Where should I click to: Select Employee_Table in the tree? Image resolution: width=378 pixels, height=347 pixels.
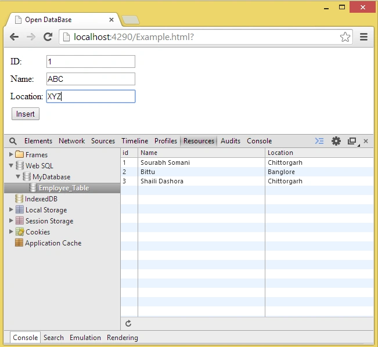pyautogui.click(x=62, y=188)
